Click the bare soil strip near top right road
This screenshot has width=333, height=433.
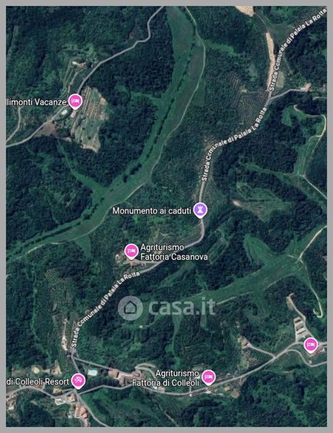[271, 59]
